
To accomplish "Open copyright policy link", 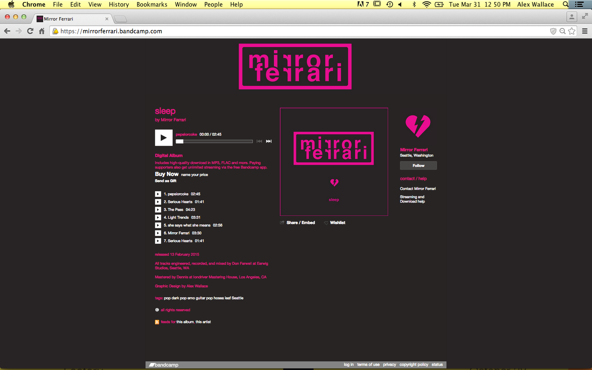I will [x=414, y=365].
